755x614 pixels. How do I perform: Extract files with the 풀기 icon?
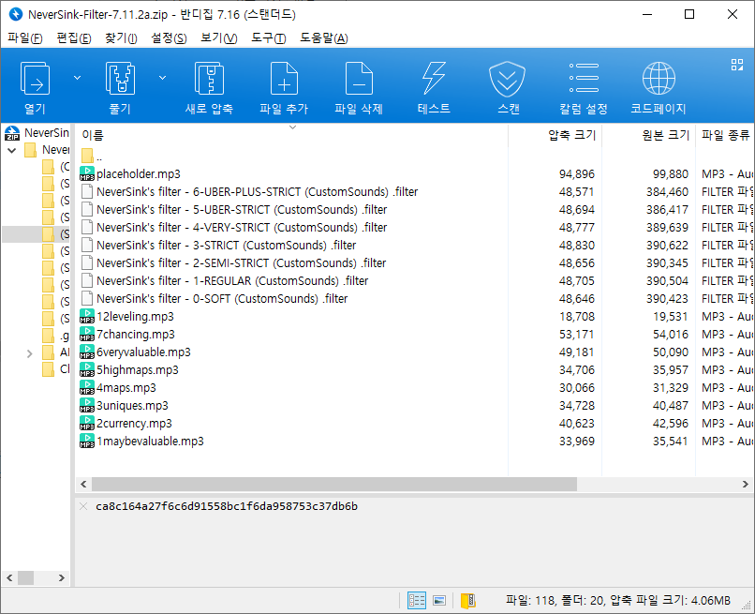(x=120, y=87)
